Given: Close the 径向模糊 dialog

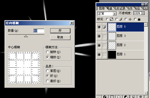Looking at the screenshot, I should click(x=72, y=23).
